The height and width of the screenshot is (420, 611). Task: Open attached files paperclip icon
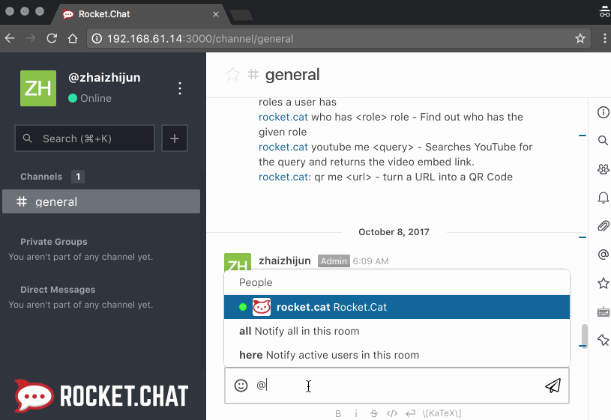point(604,226)
